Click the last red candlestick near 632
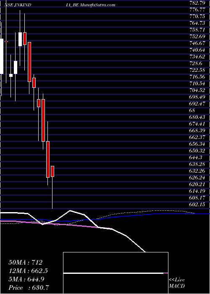The height and width of the screenshot is (294, 210). [x=52, y=171]
